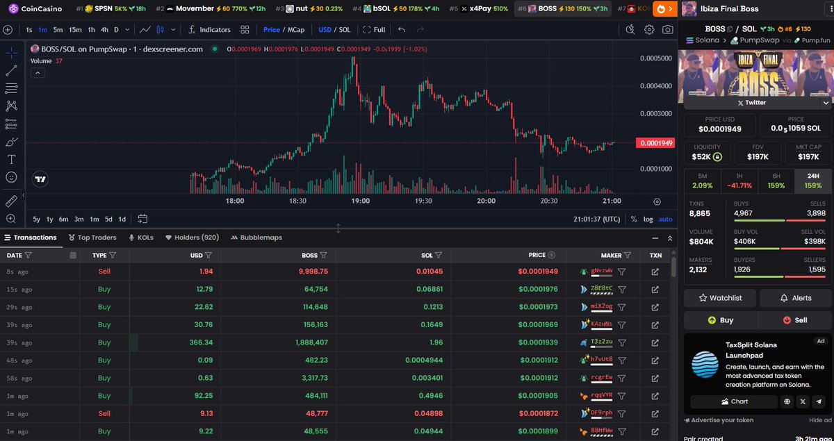Switch to the Top Traders tab
Screen dimensions: 834x441
point(93,238)
